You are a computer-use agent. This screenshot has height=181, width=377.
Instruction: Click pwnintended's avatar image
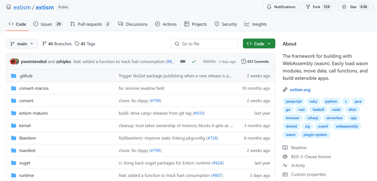pos(13,61)
